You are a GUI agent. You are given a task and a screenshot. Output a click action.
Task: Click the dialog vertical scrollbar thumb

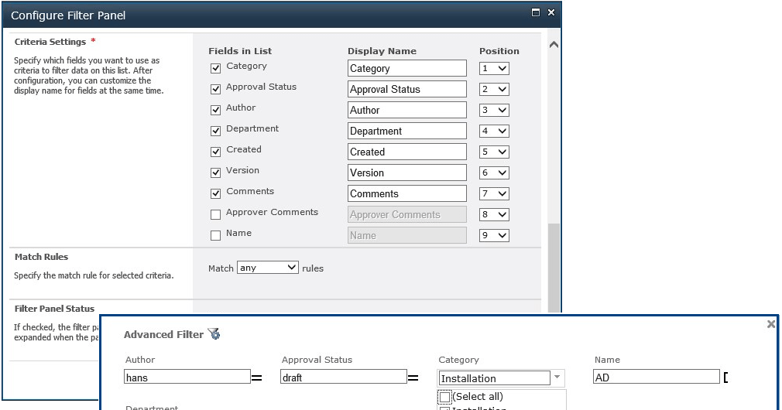tap(554, 268)
